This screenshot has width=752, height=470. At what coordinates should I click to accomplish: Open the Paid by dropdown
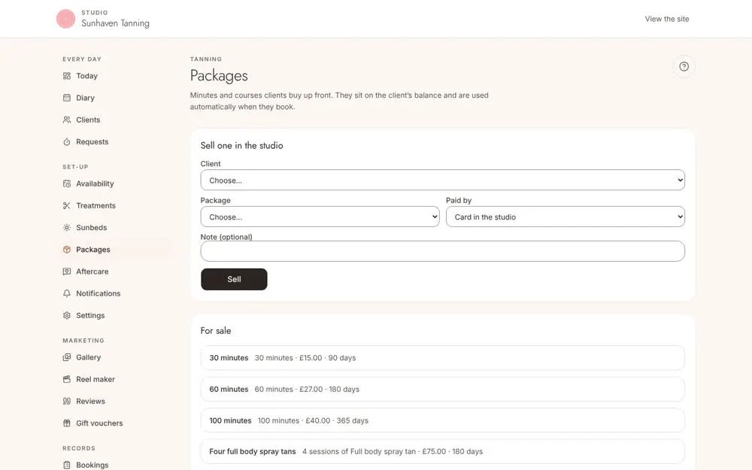coord(565,217)
